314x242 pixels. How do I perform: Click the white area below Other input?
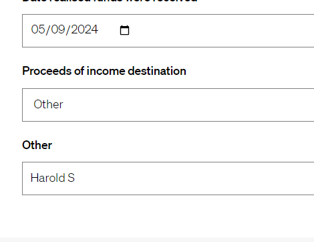click(157, 216)
